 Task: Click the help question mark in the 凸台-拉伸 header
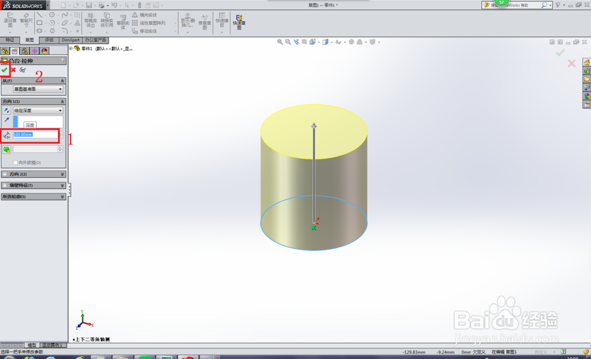(x=63, y=61)
